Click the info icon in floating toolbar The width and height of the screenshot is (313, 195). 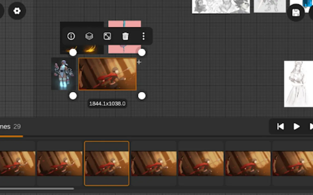pyautogui.click(x=71, y=36)
